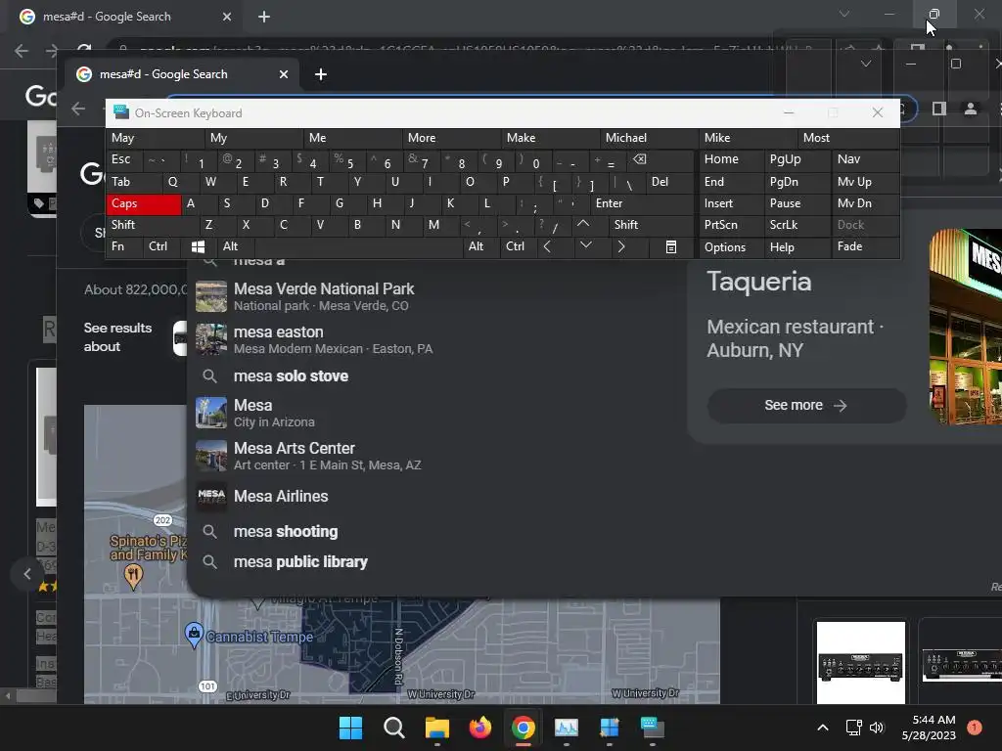Viewport: 1002px width, 751px height.
Task: Click the down arrow key on keyboard
Action: (585, 245)
